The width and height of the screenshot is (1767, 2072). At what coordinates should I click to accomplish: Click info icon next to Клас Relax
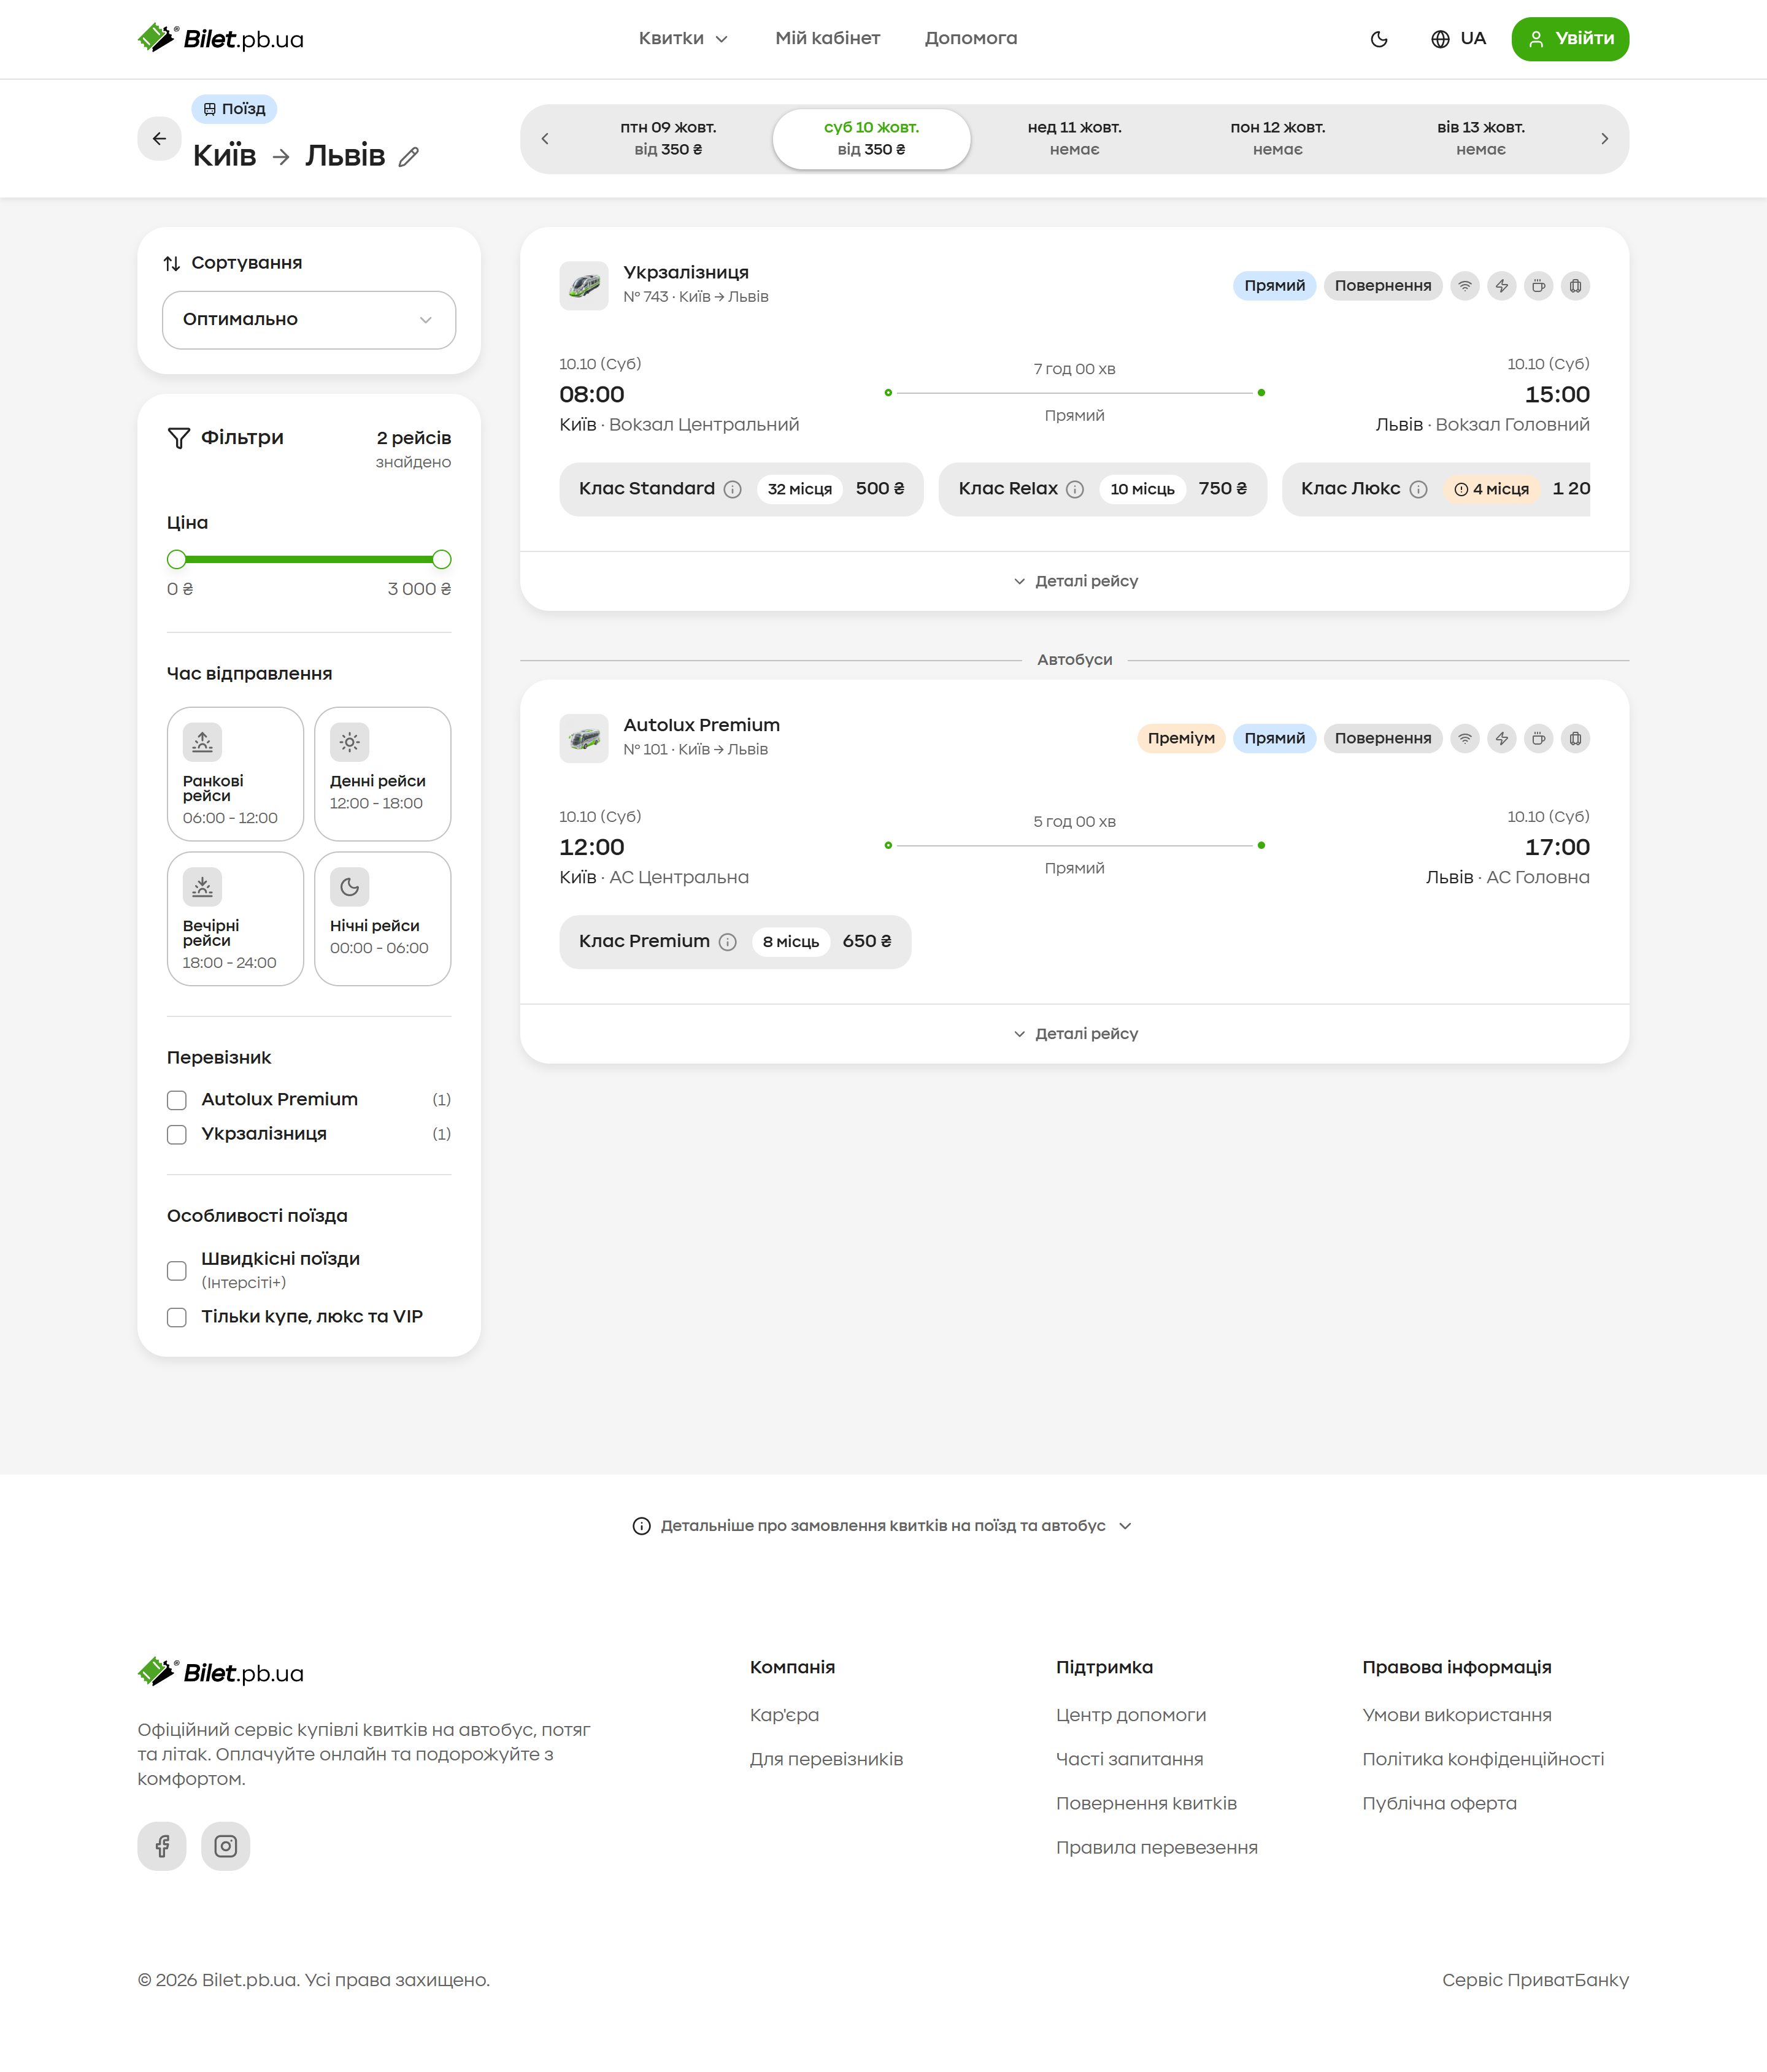[1075, 489]
